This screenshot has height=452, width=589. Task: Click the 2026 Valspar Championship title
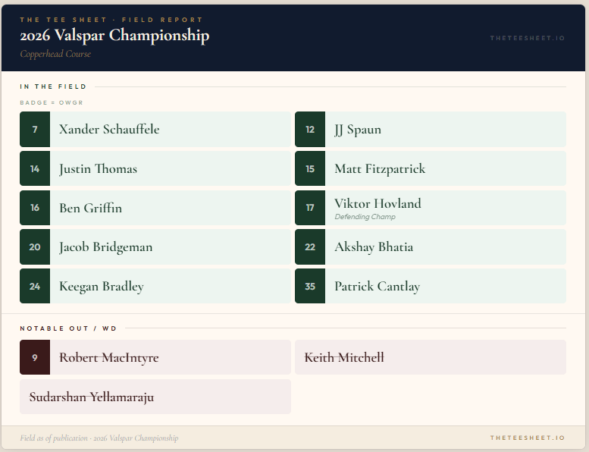point(114,36)
